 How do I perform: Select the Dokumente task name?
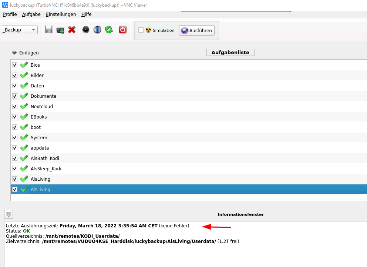pyautogui.click(x=44, y=96)
